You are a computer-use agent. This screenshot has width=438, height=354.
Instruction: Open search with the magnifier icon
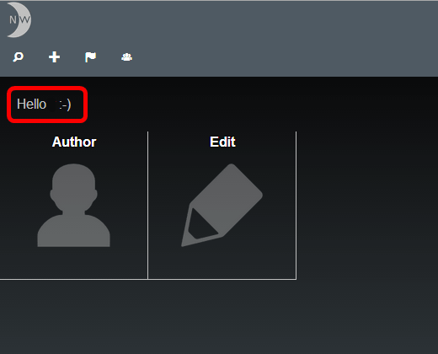tap(19, 57)
